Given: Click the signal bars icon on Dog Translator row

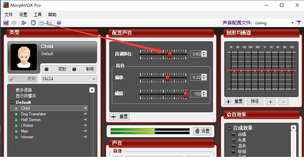Looking at the screenshot, I should point(85,114).
